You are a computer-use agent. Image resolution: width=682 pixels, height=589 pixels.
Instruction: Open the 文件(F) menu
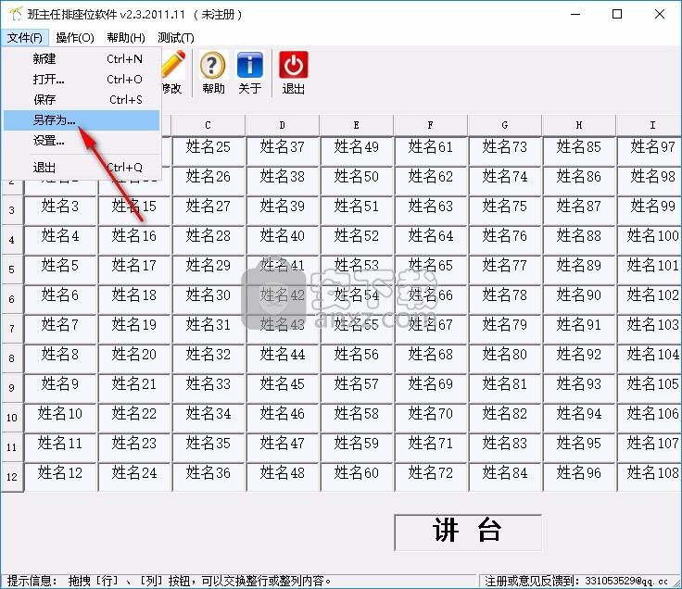25,38
